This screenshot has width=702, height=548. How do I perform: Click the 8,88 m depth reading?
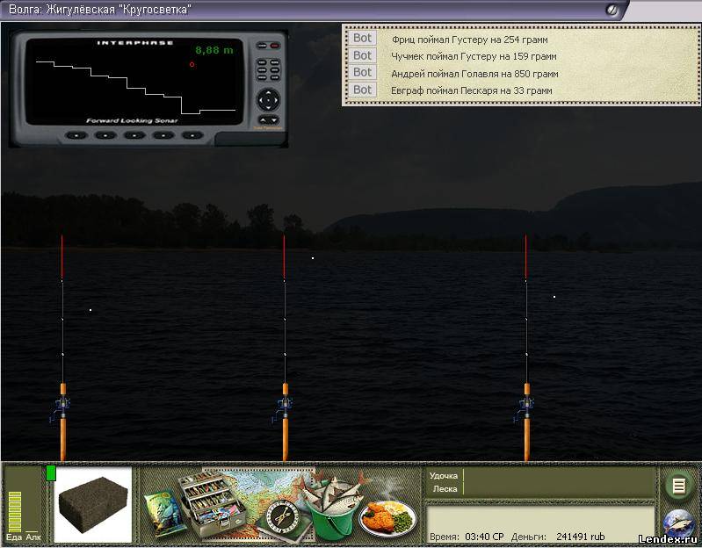tap(214, 50)
